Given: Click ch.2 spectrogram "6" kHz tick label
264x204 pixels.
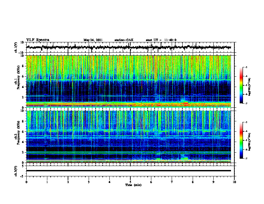Looking at the screenshot, I should point(23,132).
